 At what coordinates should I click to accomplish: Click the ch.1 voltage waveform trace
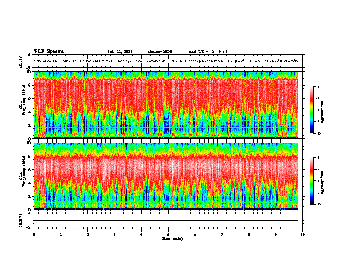[x=166, y=61]
